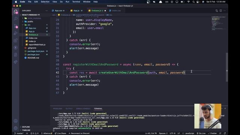Change LF end of line sequence
240x135 pixels.
pyautogui.click(x=178, y=133)
